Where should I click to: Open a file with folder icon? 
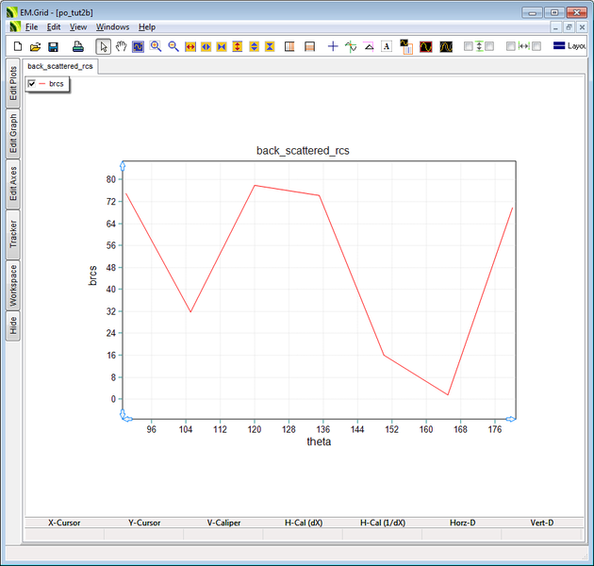[35, 46]
